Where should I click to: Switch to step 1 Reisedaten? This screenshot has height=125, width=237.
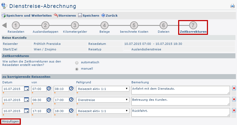pos(16,26)
